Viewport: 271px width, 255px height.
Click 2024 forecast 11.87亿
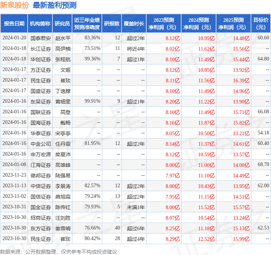pos(206,123)
